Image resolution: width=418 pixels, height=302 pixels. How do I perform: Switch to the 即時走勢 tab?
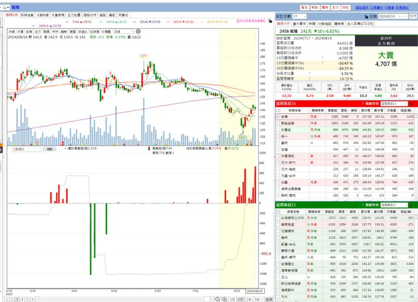(x=27, y=15)
